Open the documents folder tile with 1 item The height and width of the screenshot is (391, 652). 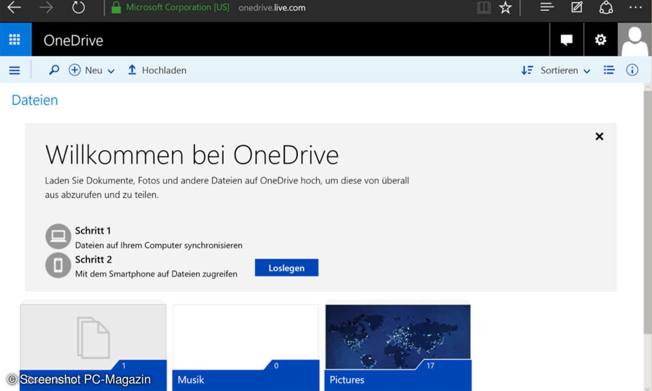tap(93, 347)
